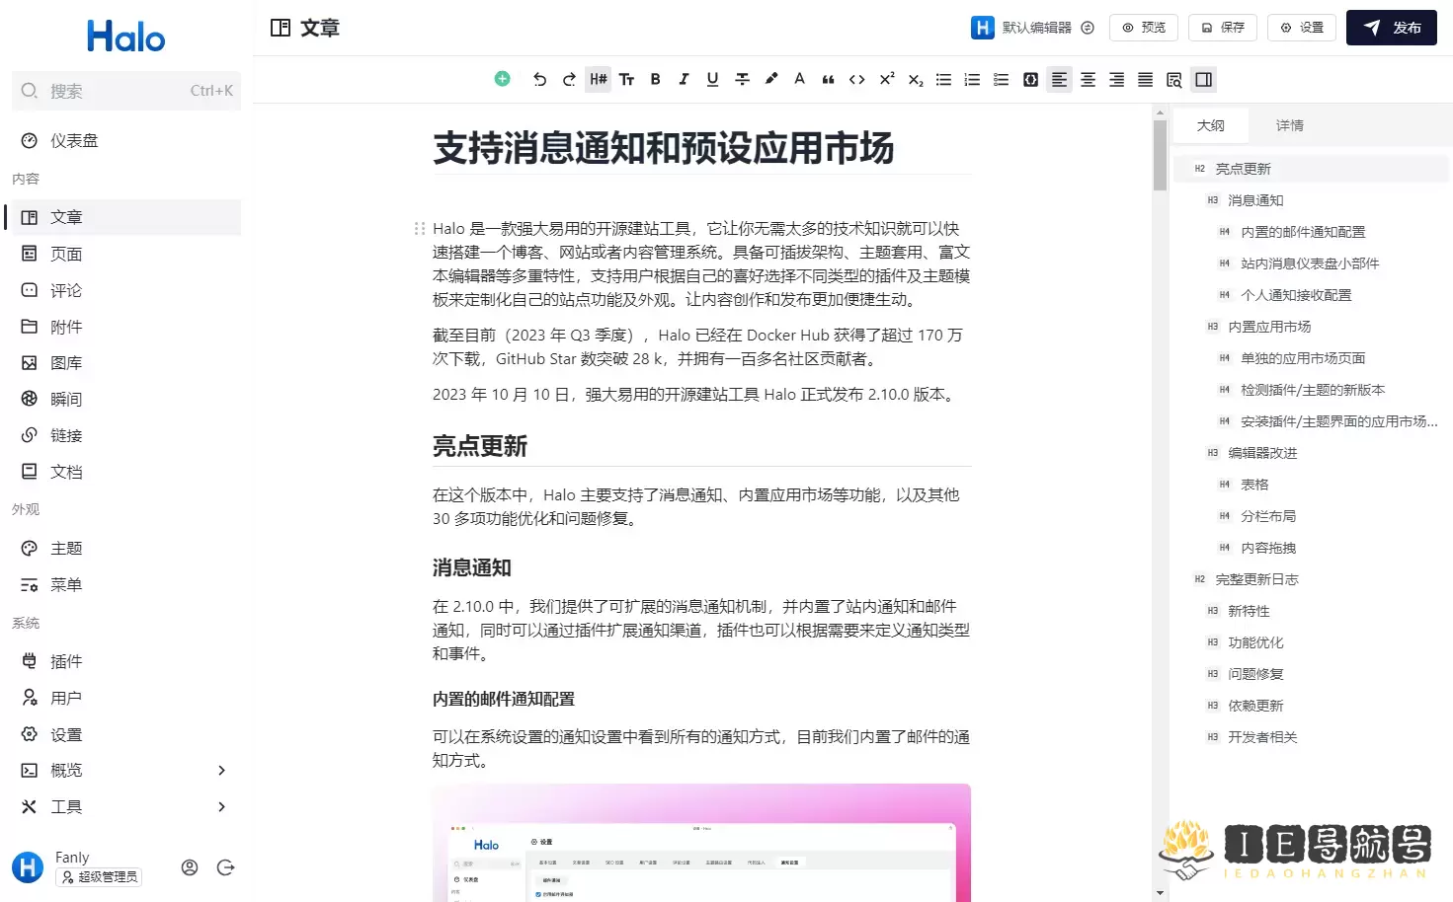Click the drag handle beside first paragraph
This screenshot has width=1453, height=902.
tap(420, 228)
